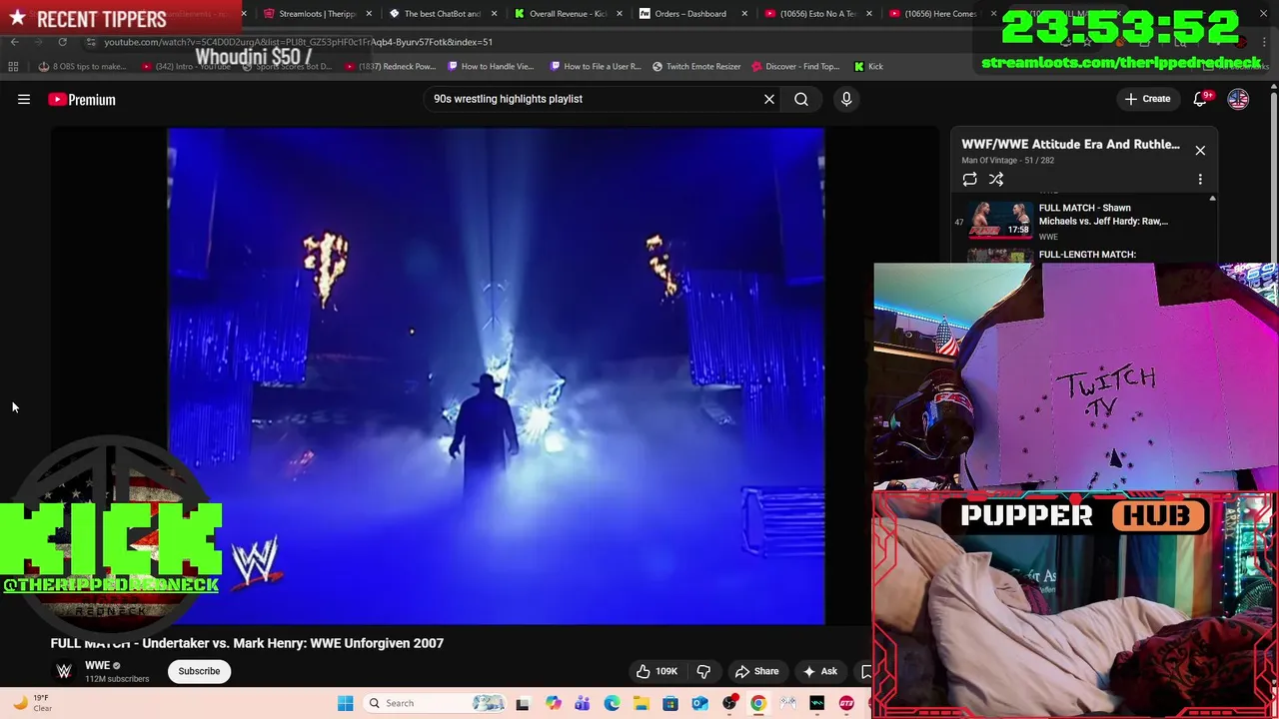Click the browser back arrow
This screenshot has height=719, width=1279.
pos(14,42)
